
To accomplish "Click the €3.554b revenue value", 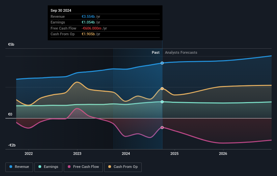I will [88, 16].
